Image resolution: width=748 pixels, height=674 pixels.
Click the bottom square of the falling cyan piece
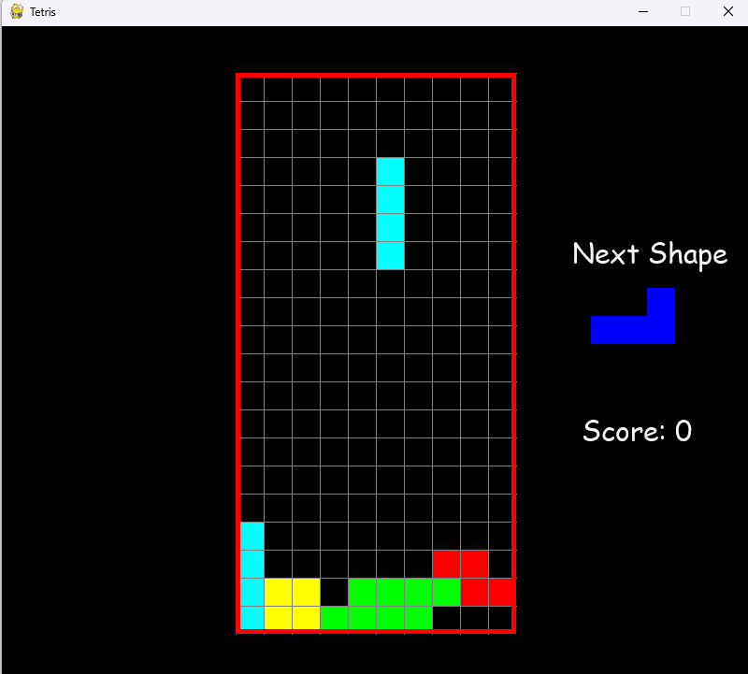[x=390, y=255]
